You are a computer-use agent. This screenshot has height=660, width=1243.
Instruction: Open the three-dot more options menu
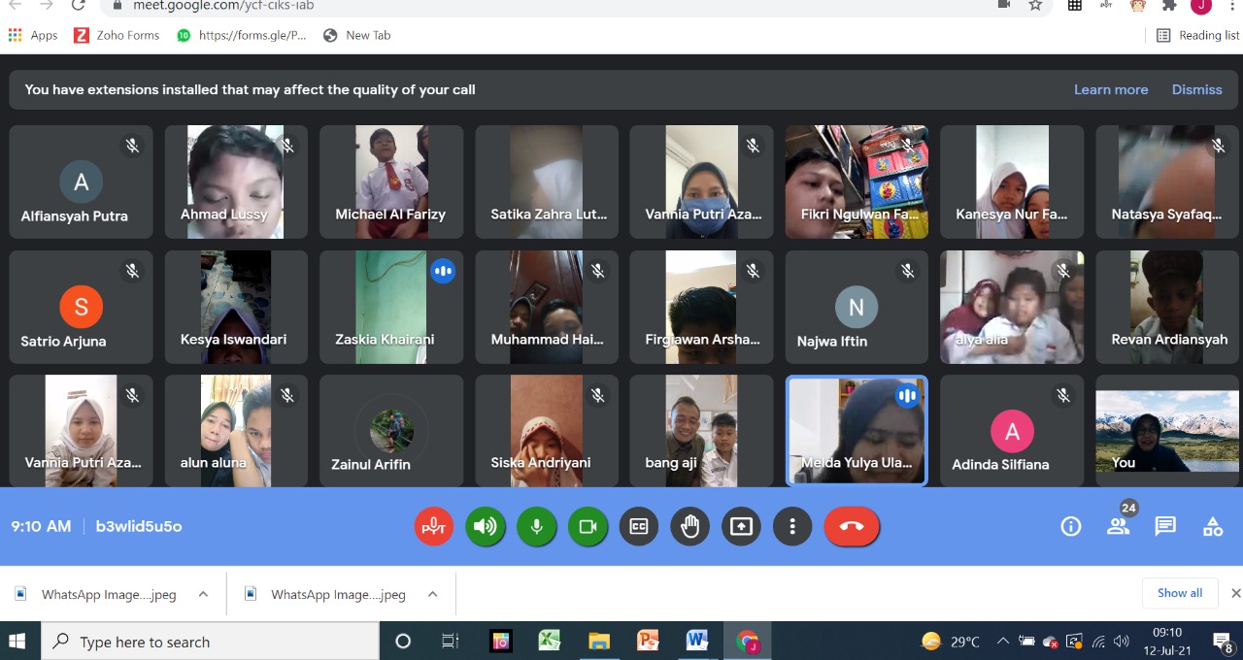click(x=792, y=527)
